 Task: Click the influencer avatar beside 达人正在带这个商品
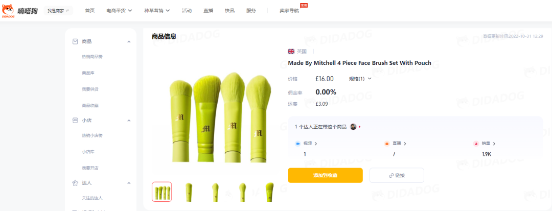[x=353, y=127]
